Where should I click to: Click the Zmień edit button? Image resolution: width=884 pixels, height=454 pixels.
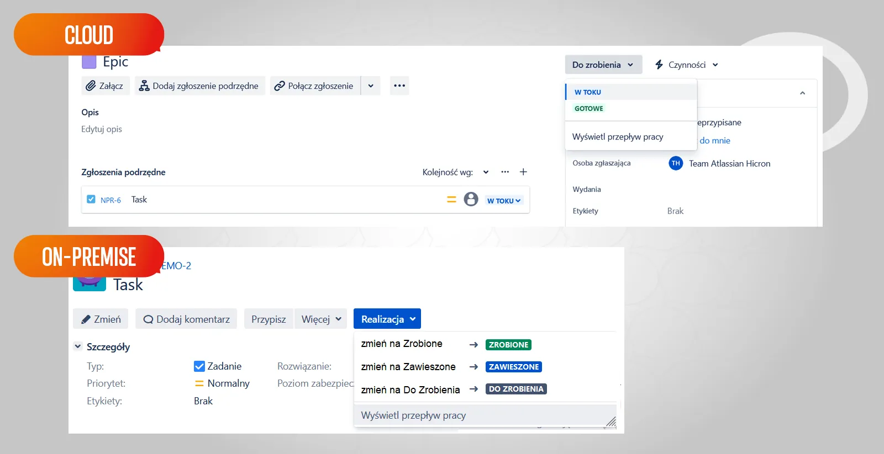click(101, 319)
